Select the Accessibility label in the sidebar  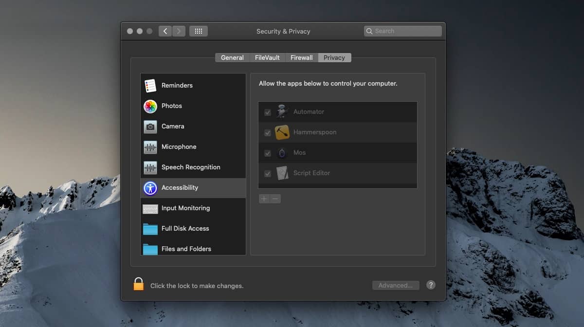coord(180,187)
